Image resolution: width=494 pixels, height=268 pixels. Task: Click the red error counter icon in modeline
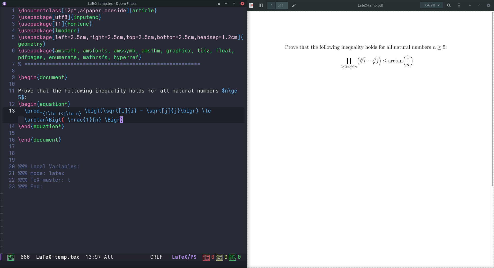point(206,257)
